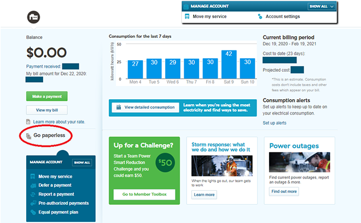Select Account settings in top Manage Account bar
The image size is (361, 223).
[x=282, y=16]
